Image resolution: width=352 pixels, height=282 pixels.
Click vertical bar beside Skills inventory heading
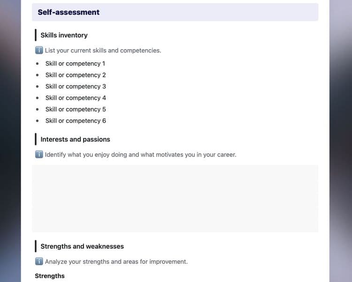(36, 35)
